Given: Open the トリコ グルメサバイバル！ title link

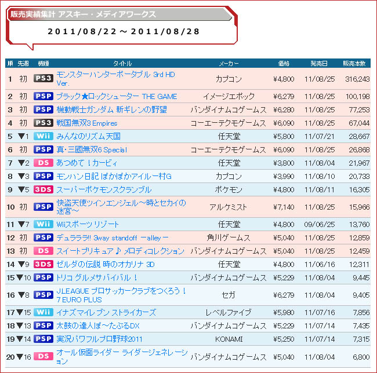Looking at the screenshot, I should [x=97, y=277].
